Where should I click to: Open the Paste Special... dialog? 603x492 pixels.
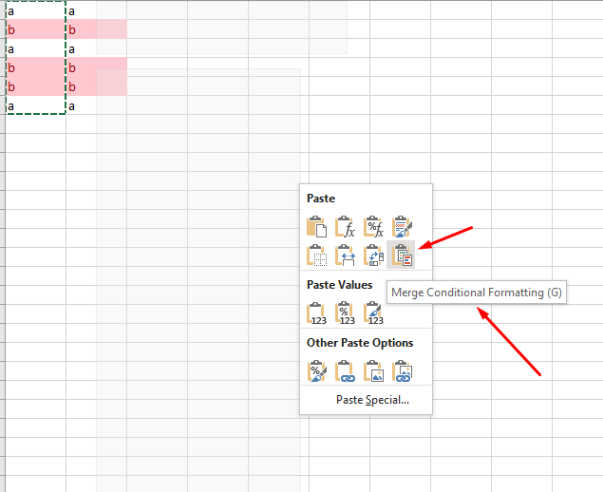372,400
